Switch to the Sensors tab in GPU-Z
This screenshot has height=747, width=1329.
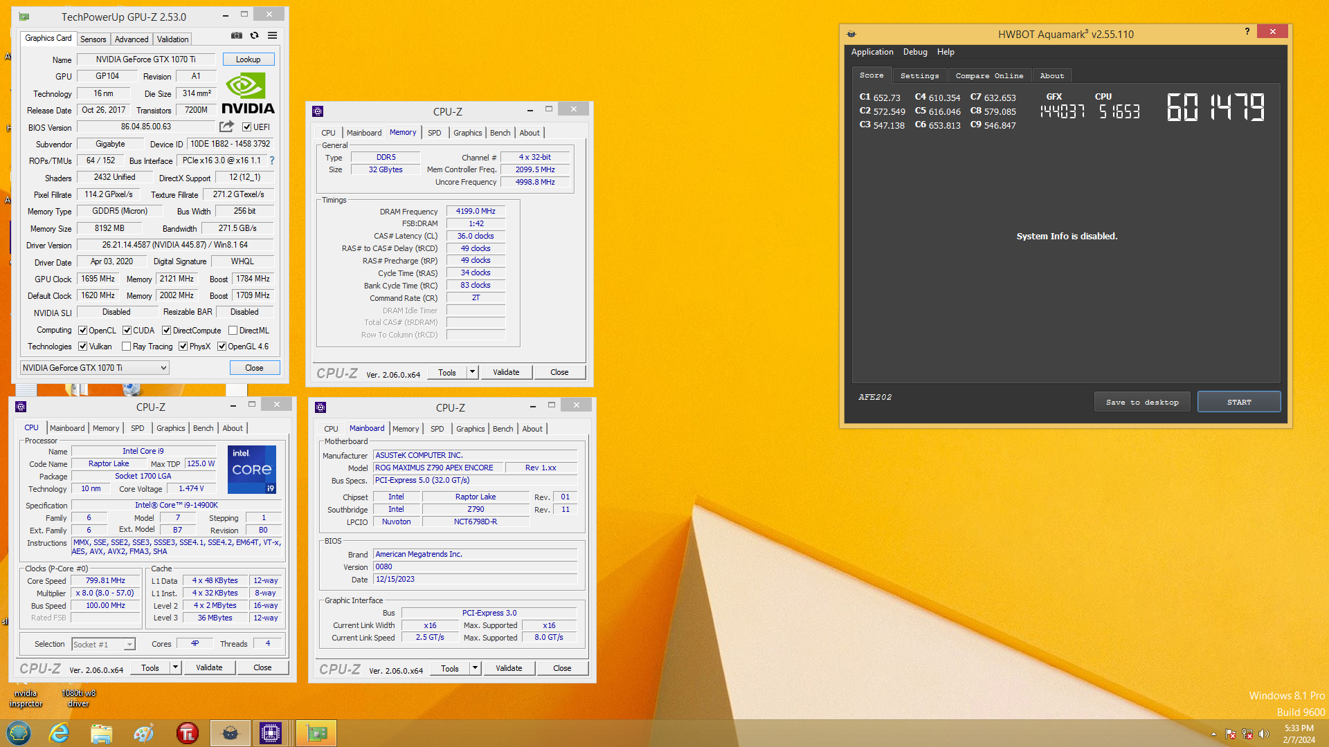(x=93, y=39)
